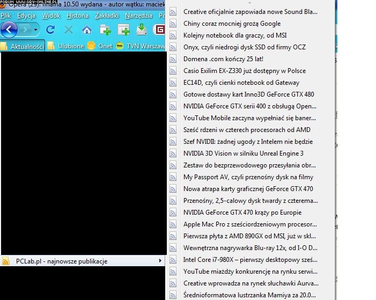This screenshot has height=300, width=376.
Task: Open the Narzędzia menu
Action: coord(138,16)
